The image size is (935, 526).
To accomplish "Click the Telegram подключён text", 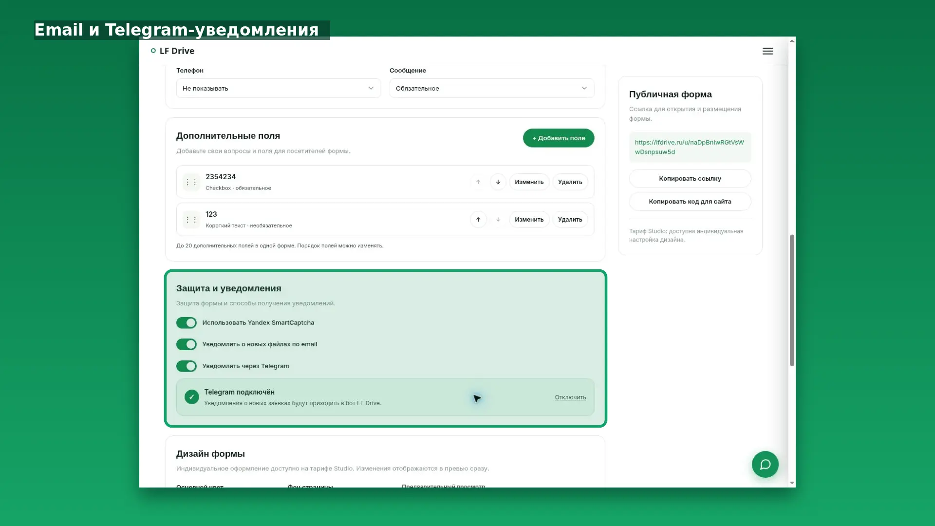I will 239,392.
